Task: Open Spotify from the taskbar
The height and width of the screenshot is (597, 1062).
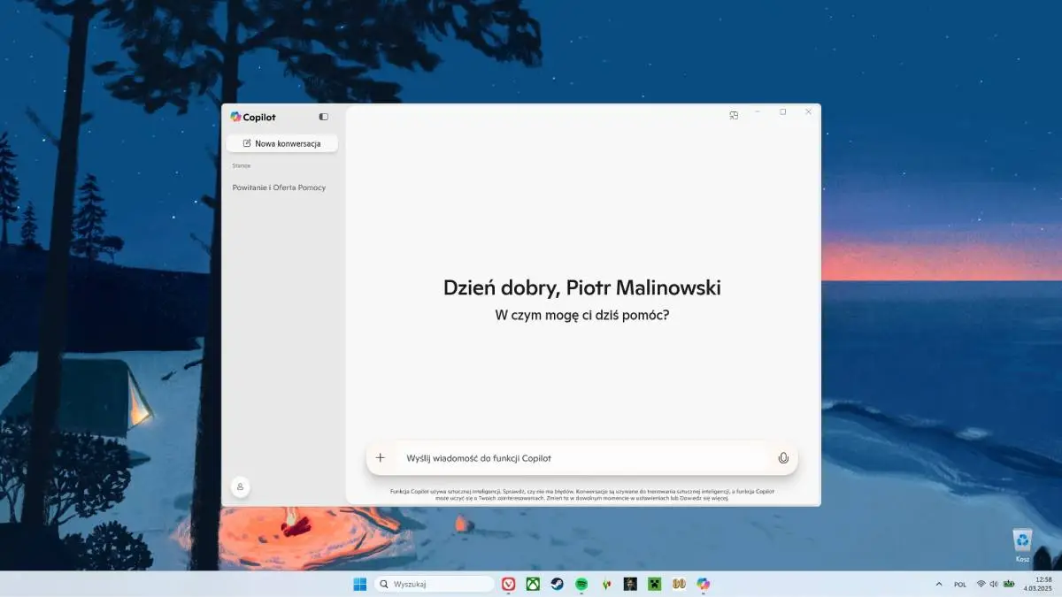Action: coord(581,584)
